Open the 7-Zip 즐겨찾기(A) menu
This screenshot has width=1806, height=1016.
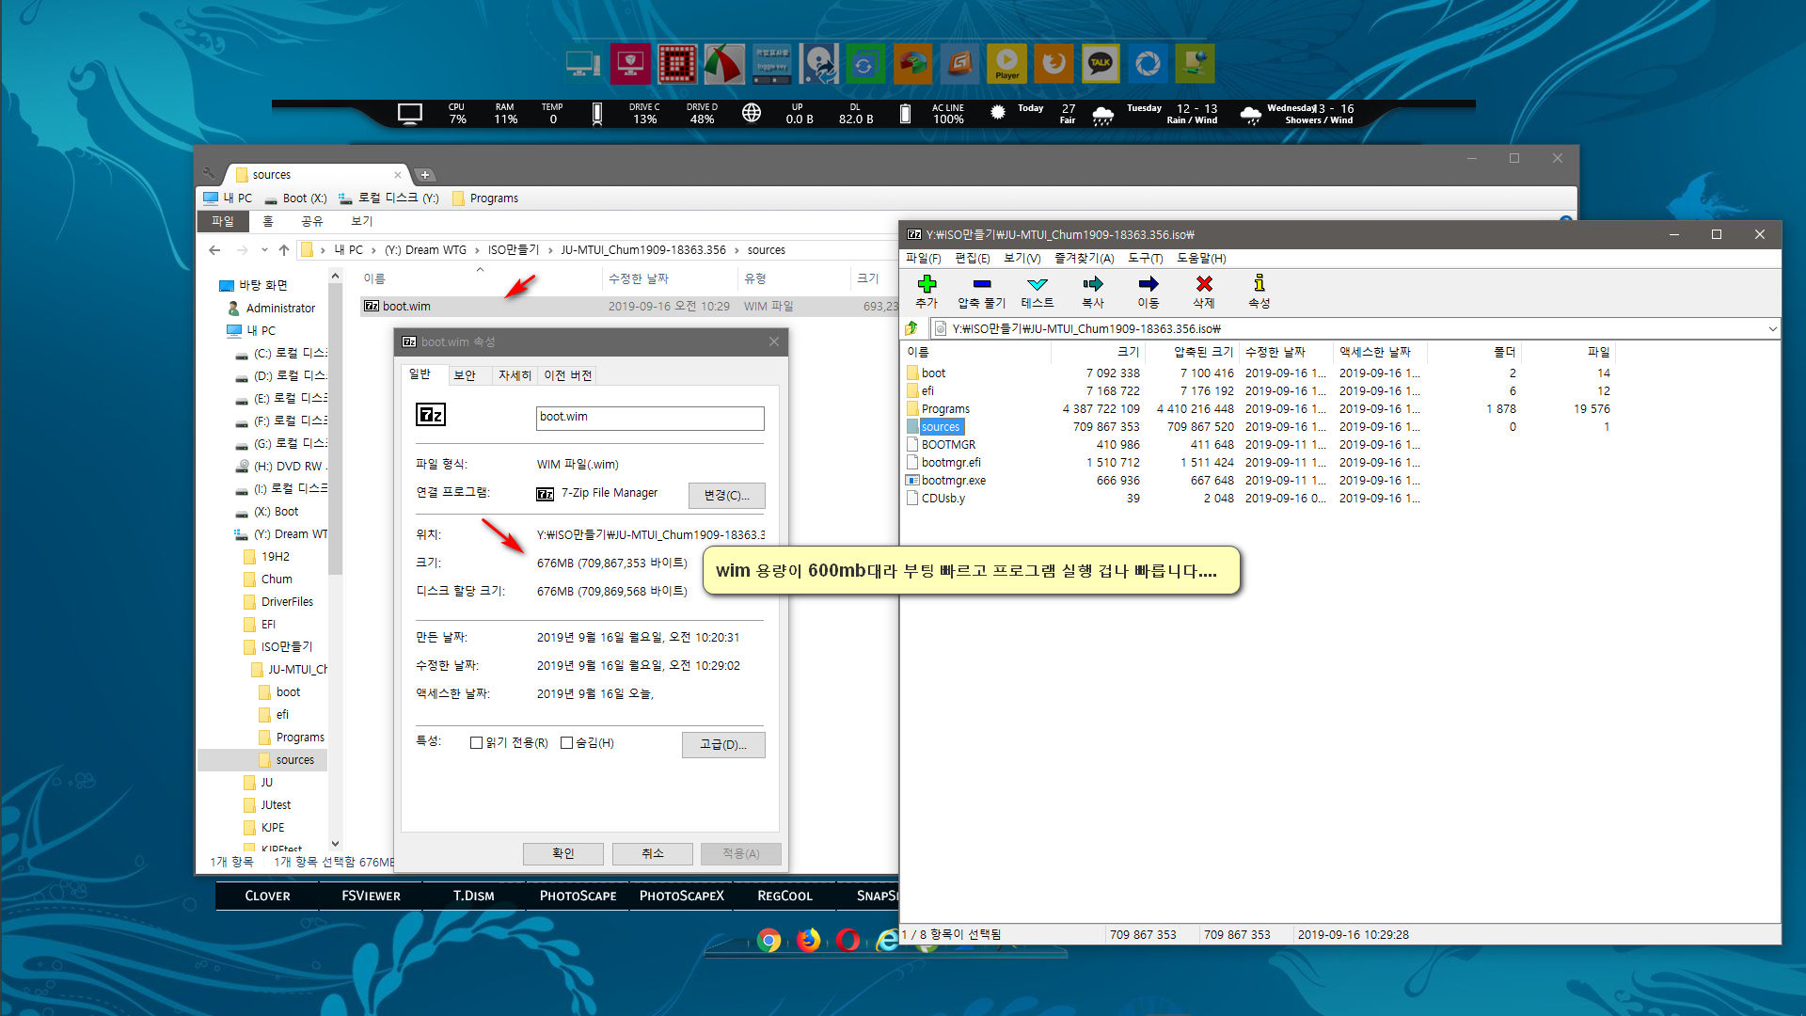click(x=1084, y=259)
